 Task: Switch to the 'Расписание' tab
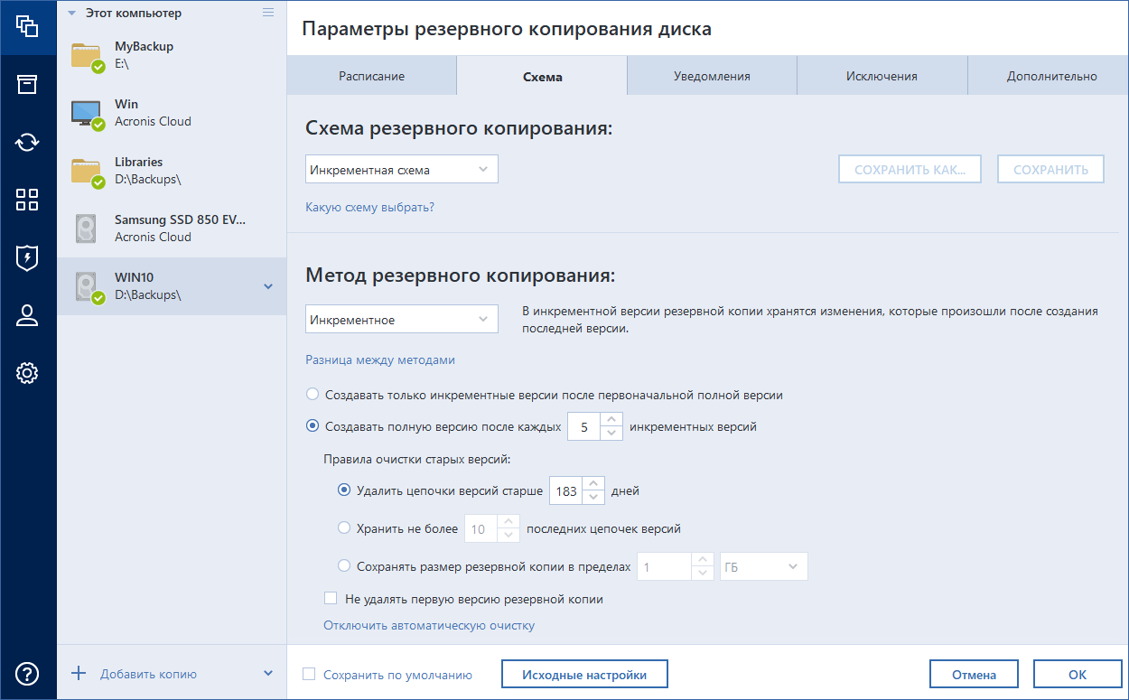[371, 75]
